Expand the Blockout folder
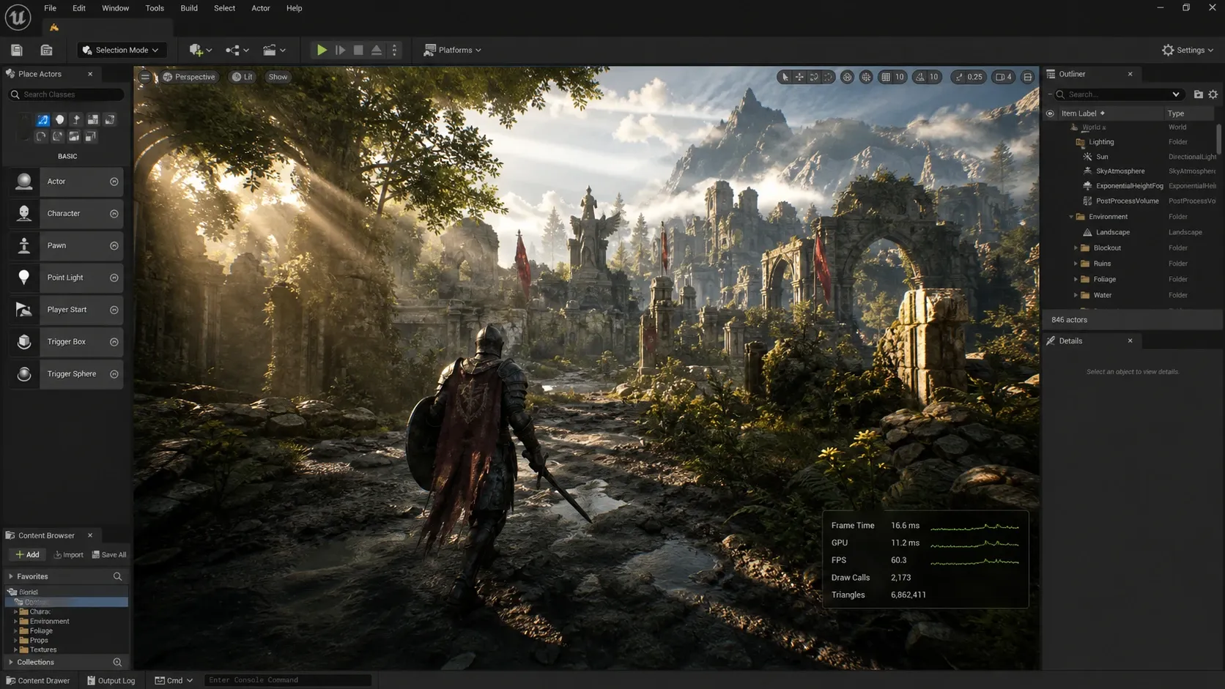The width and height of the screenshot is (1225, 689). 1076,248
